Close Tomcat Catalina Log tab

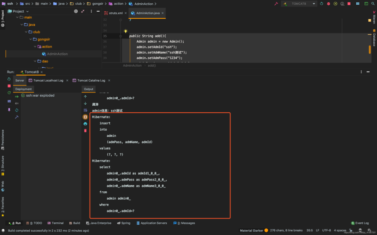pos(109,80)
